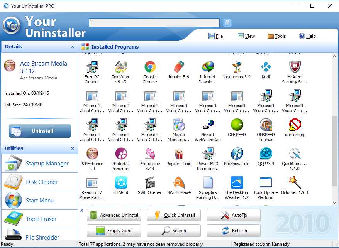Image resolution: width=339 pixels, height=248 pixels.
Task: Select the Popcorn Time icon
Action: [x=179, y=154]
